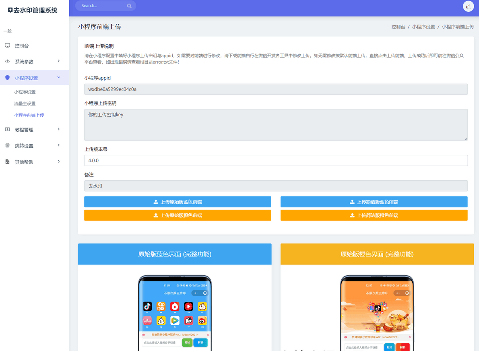
Task: Open the 教程管理 sidebar menu
Action: (x=35, y=130)
